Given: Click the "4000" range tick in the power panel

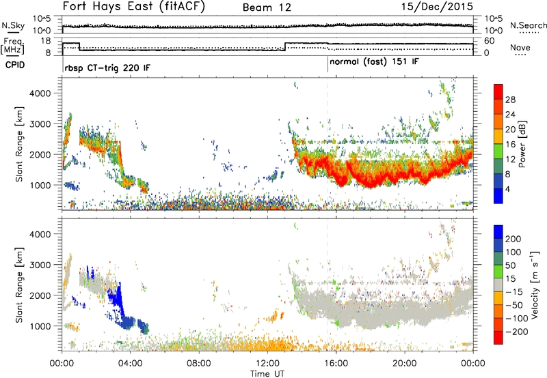Looking at the screenshot, I should coord(40,93).
